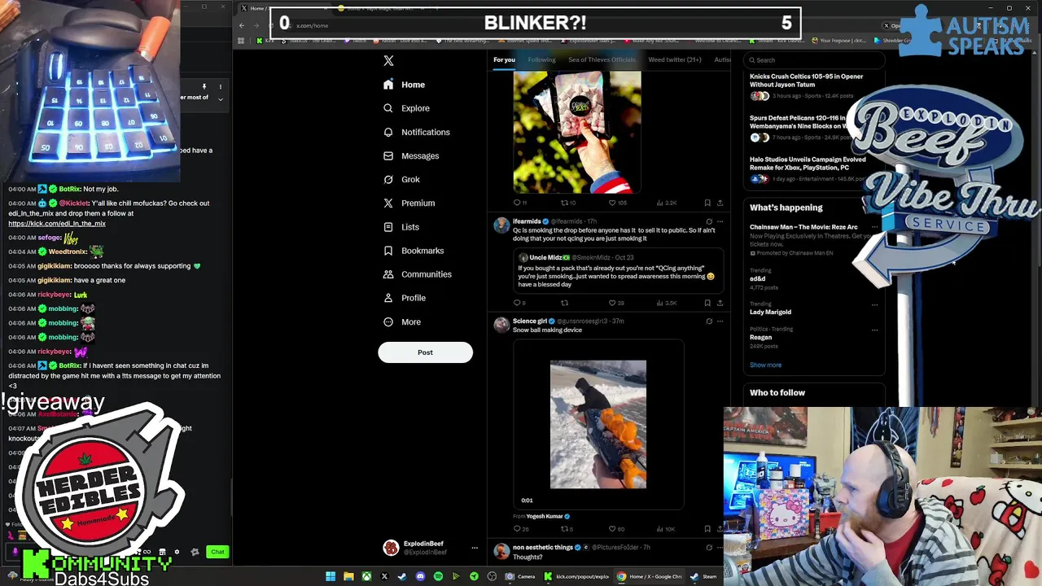Like the ifearmids post with 28 likes
Image resolution: width=1042 pixels, height=586 pixels.
point(617,303)
